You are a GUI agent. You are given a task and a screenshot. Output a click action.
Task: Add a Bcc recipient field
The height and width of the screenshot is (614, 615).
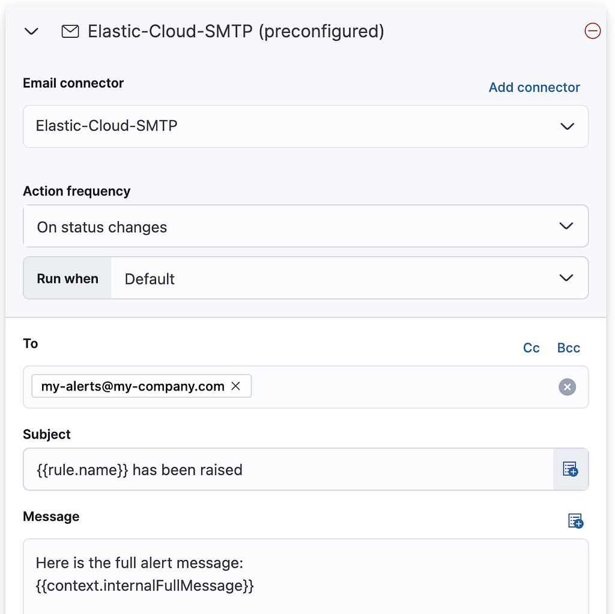568,348
